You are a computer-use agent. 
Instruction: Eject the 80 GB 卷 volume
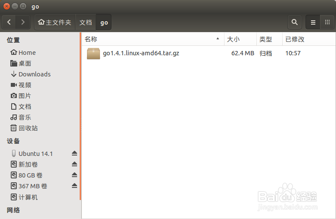[75, 175]
